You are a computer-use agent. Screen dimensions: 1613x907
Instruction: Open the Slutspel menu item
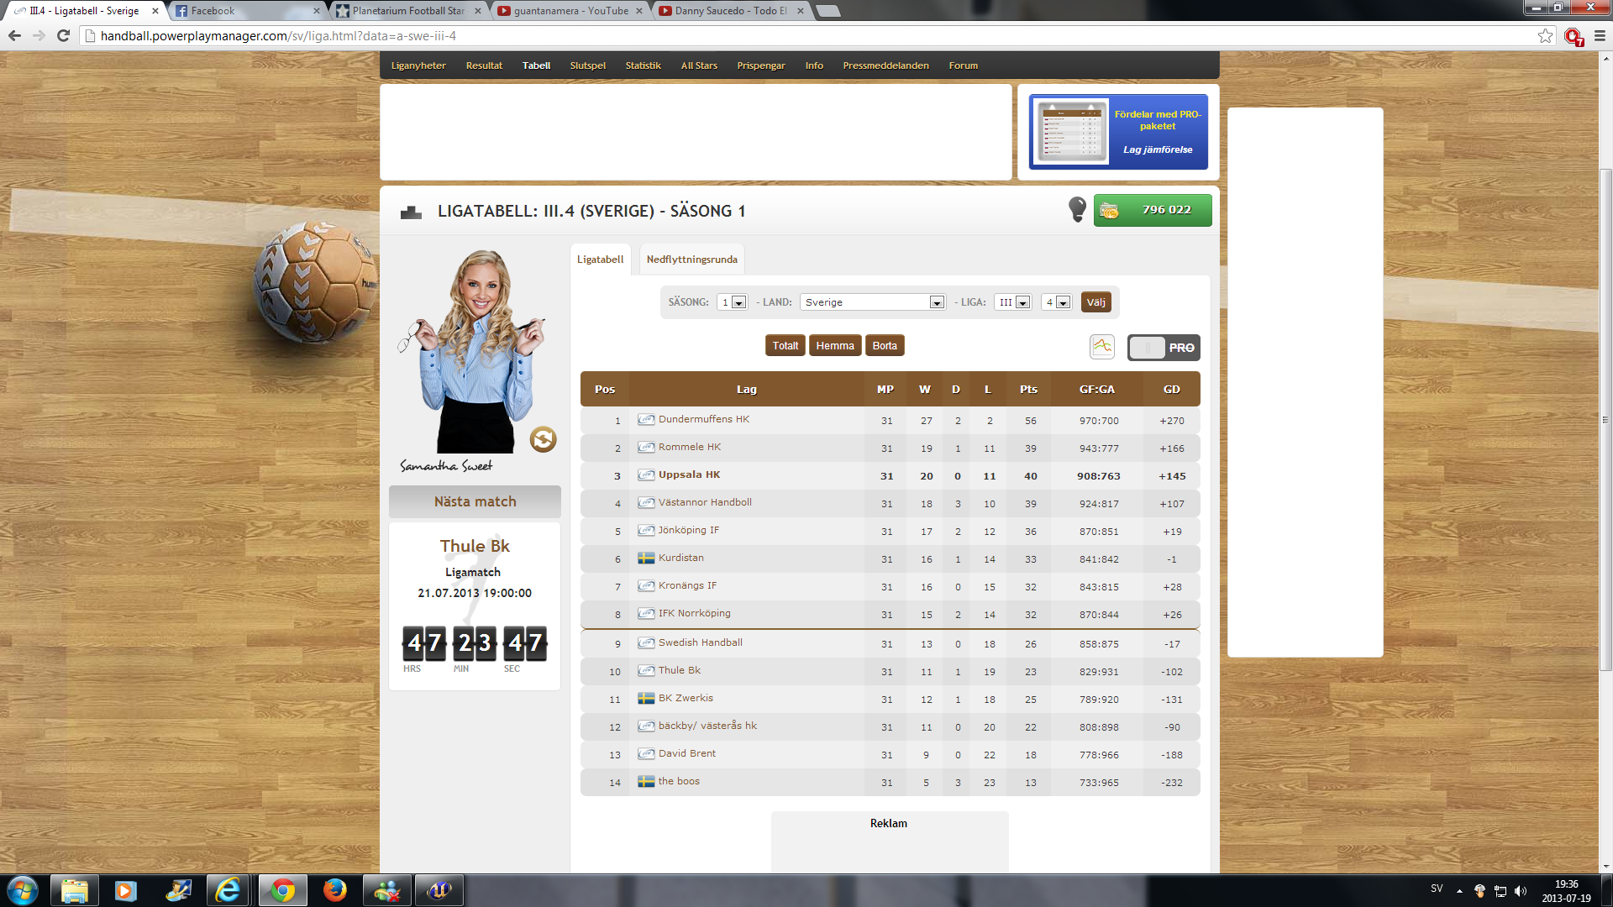pyautogui.click(x=587, y=66)
